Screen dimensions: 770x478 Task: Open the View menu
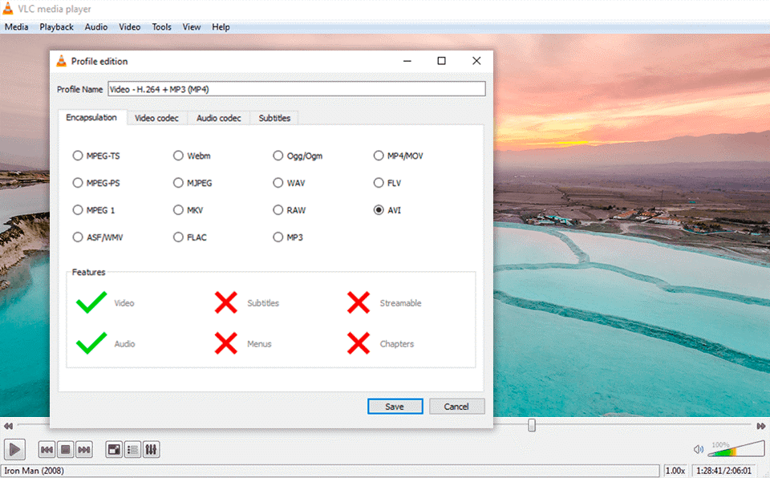tap(192, 27)
